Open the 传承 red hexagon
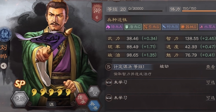The height and width of the screenshot is (112, 216). click(x=82, y=99)
